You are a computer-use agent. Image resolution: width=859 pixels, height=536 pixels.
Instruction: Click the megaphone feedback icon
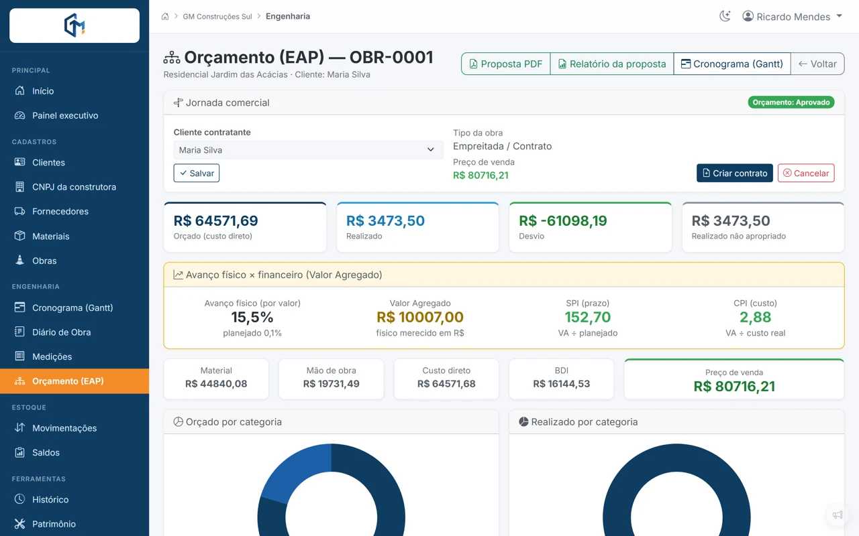838,515
